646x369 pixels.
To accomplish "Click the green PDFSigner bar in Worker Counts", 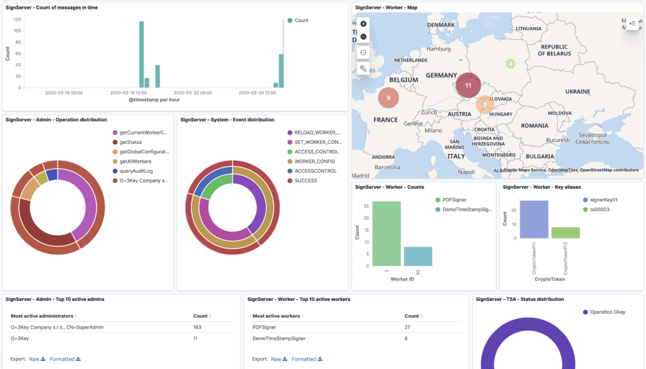I will coord(387,233).
